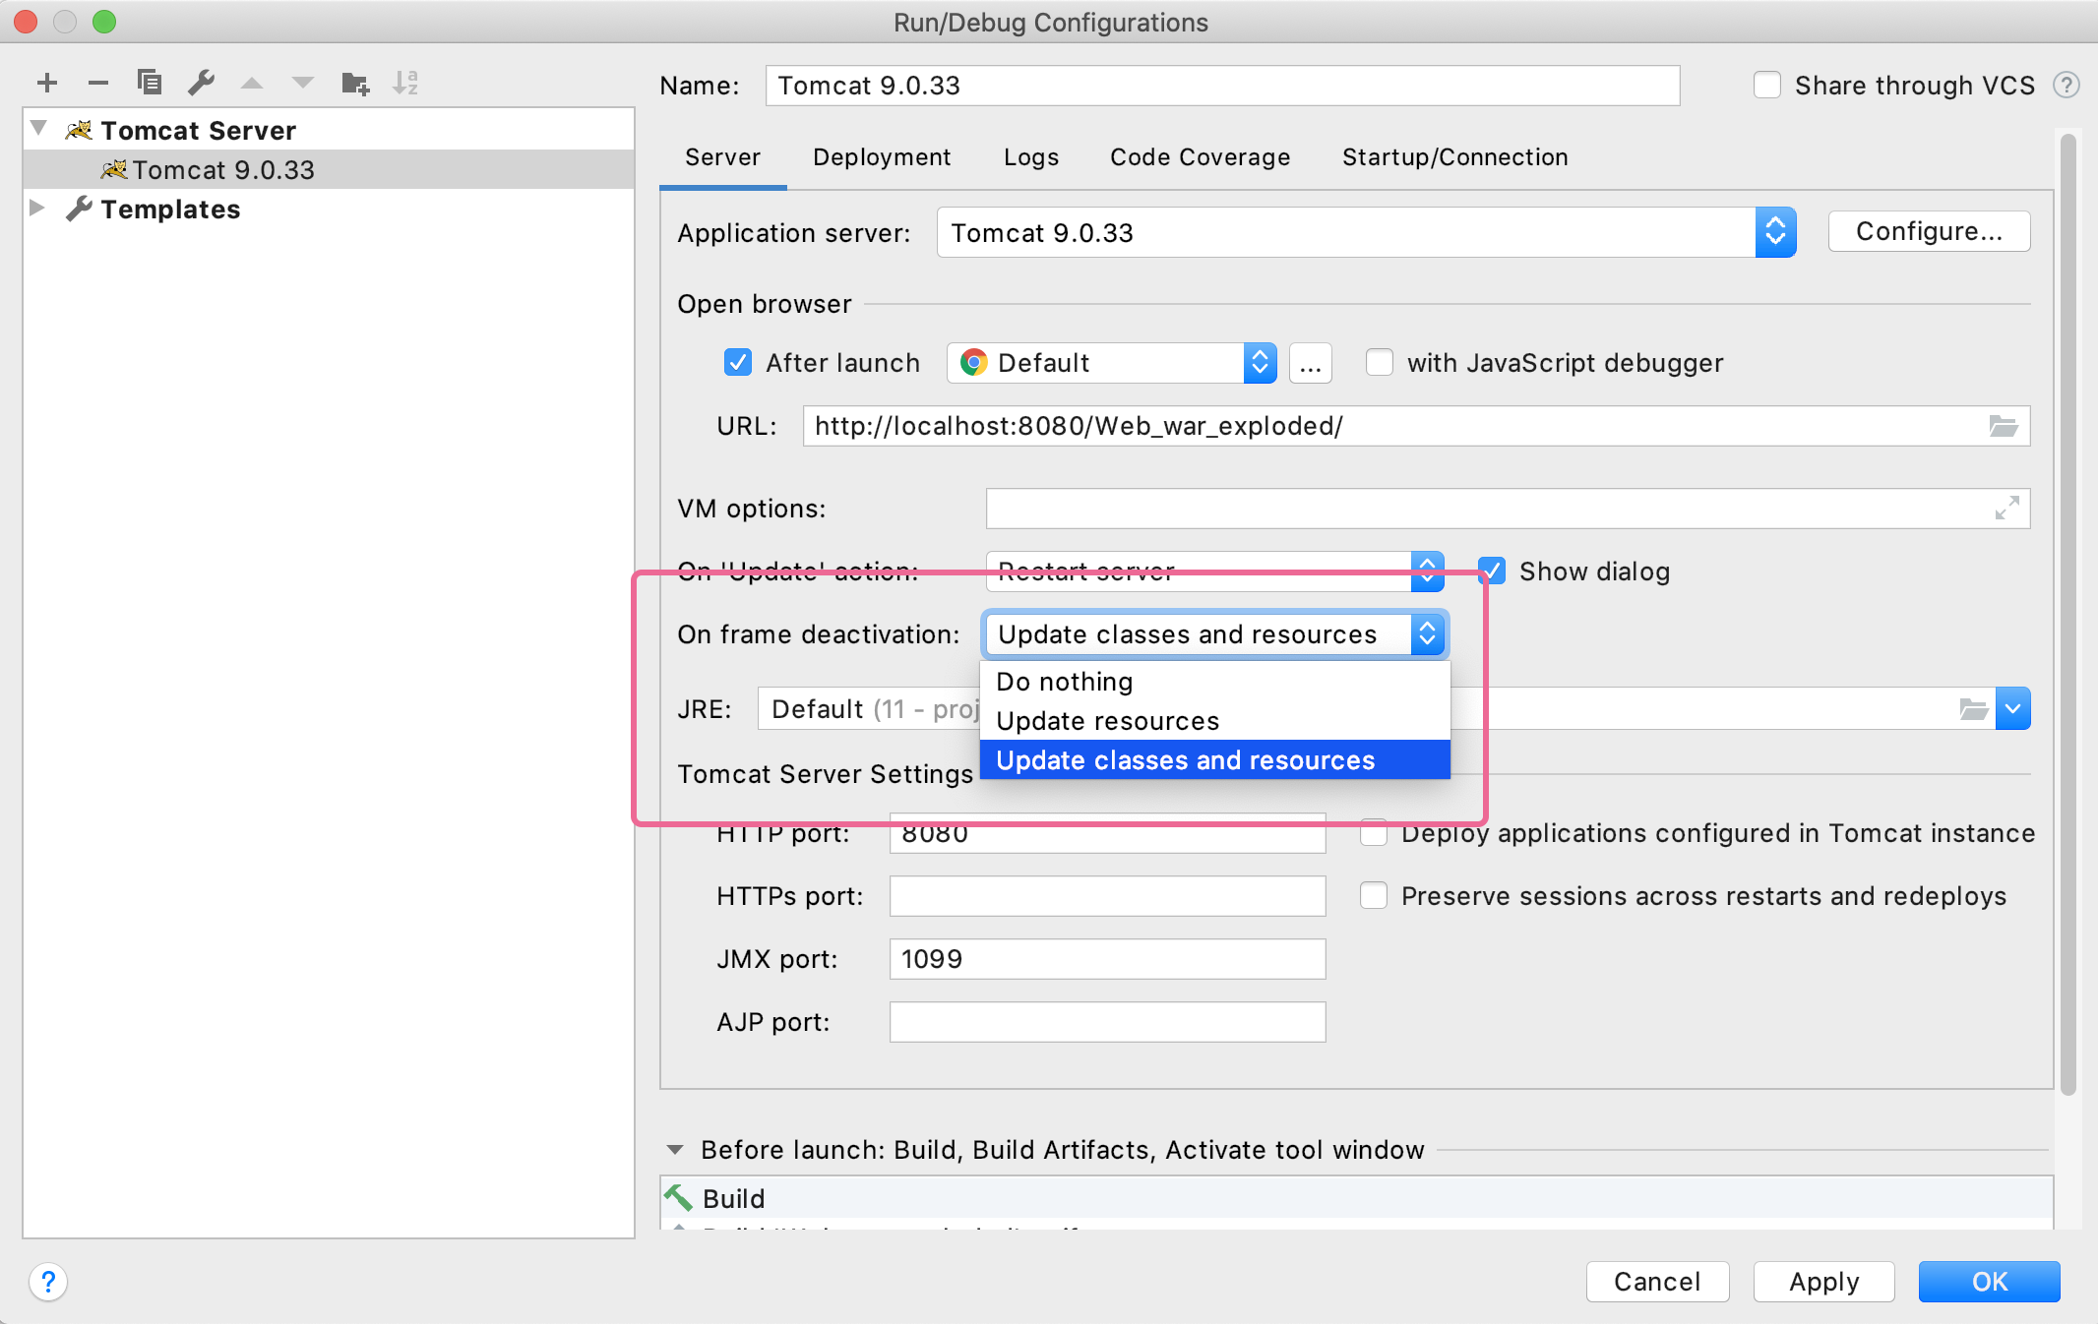Toggle the Show dialog checkbox
Viewport: 2098px width, 1324px height.
1493,572
